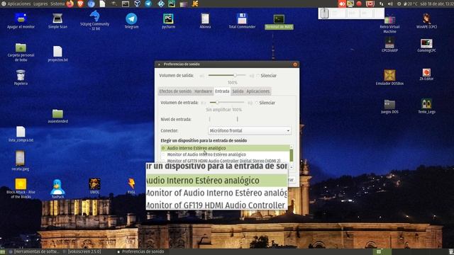Switch to Efectos de sonido tab
Screen dimensions: 454x255
pyautogui.click(x=175, y=91)
